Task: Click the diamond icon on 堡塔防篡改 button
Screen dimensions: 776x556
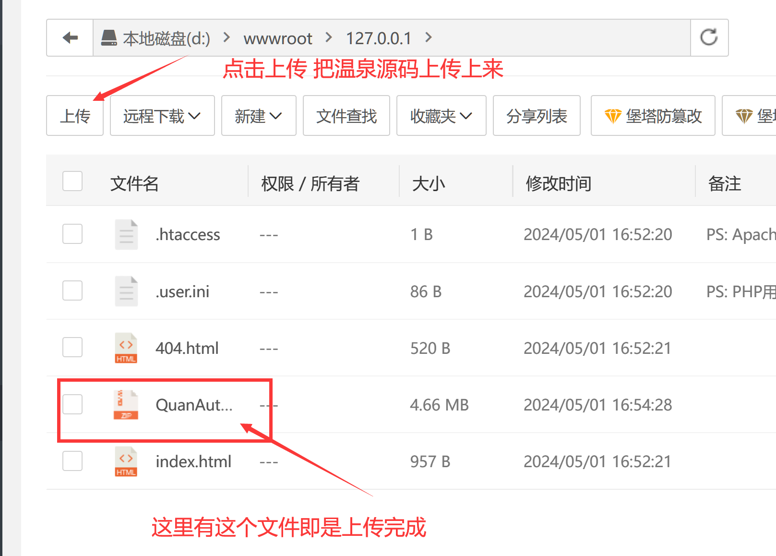Action: 613,115
